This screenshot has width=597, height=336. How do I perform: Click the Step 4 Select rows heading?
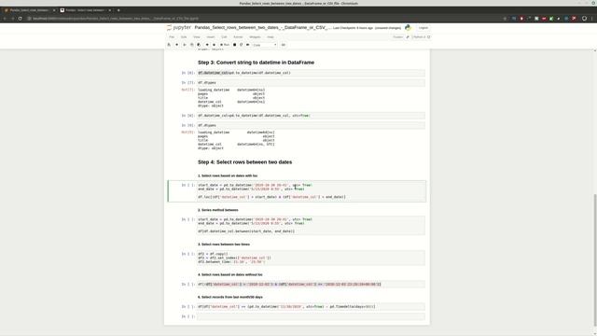click(x=244, y=162)
